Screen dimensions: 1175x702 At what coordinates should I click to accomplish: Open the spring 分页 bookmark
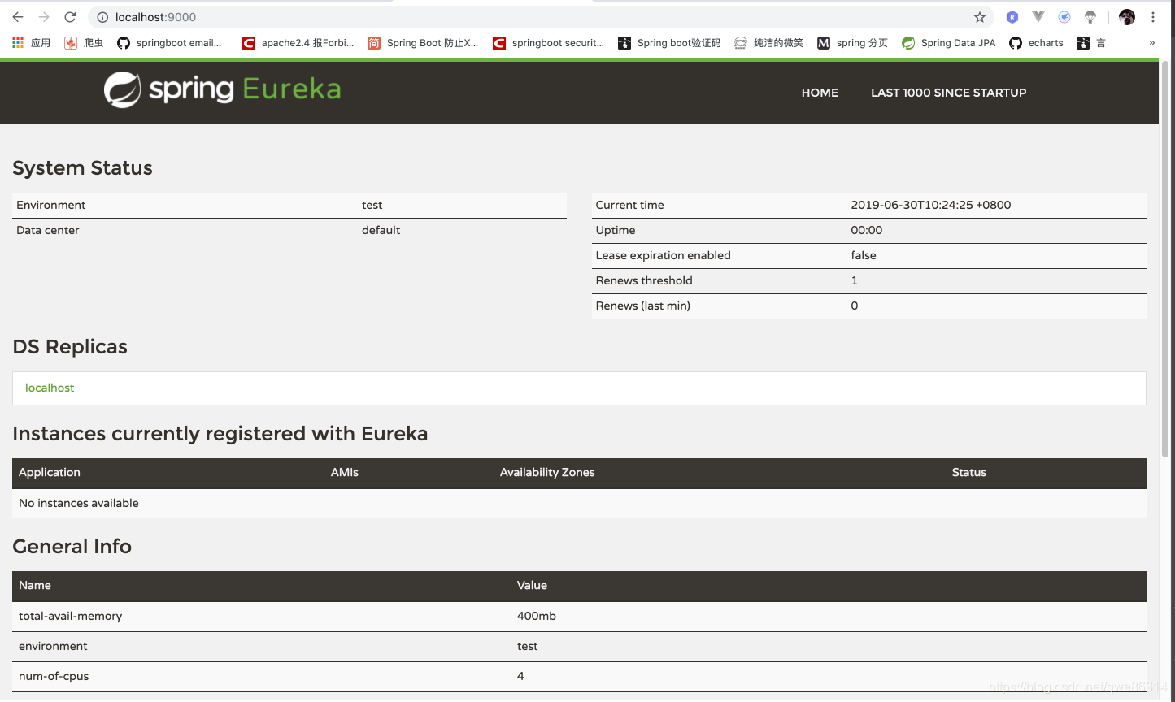(853, 43)
